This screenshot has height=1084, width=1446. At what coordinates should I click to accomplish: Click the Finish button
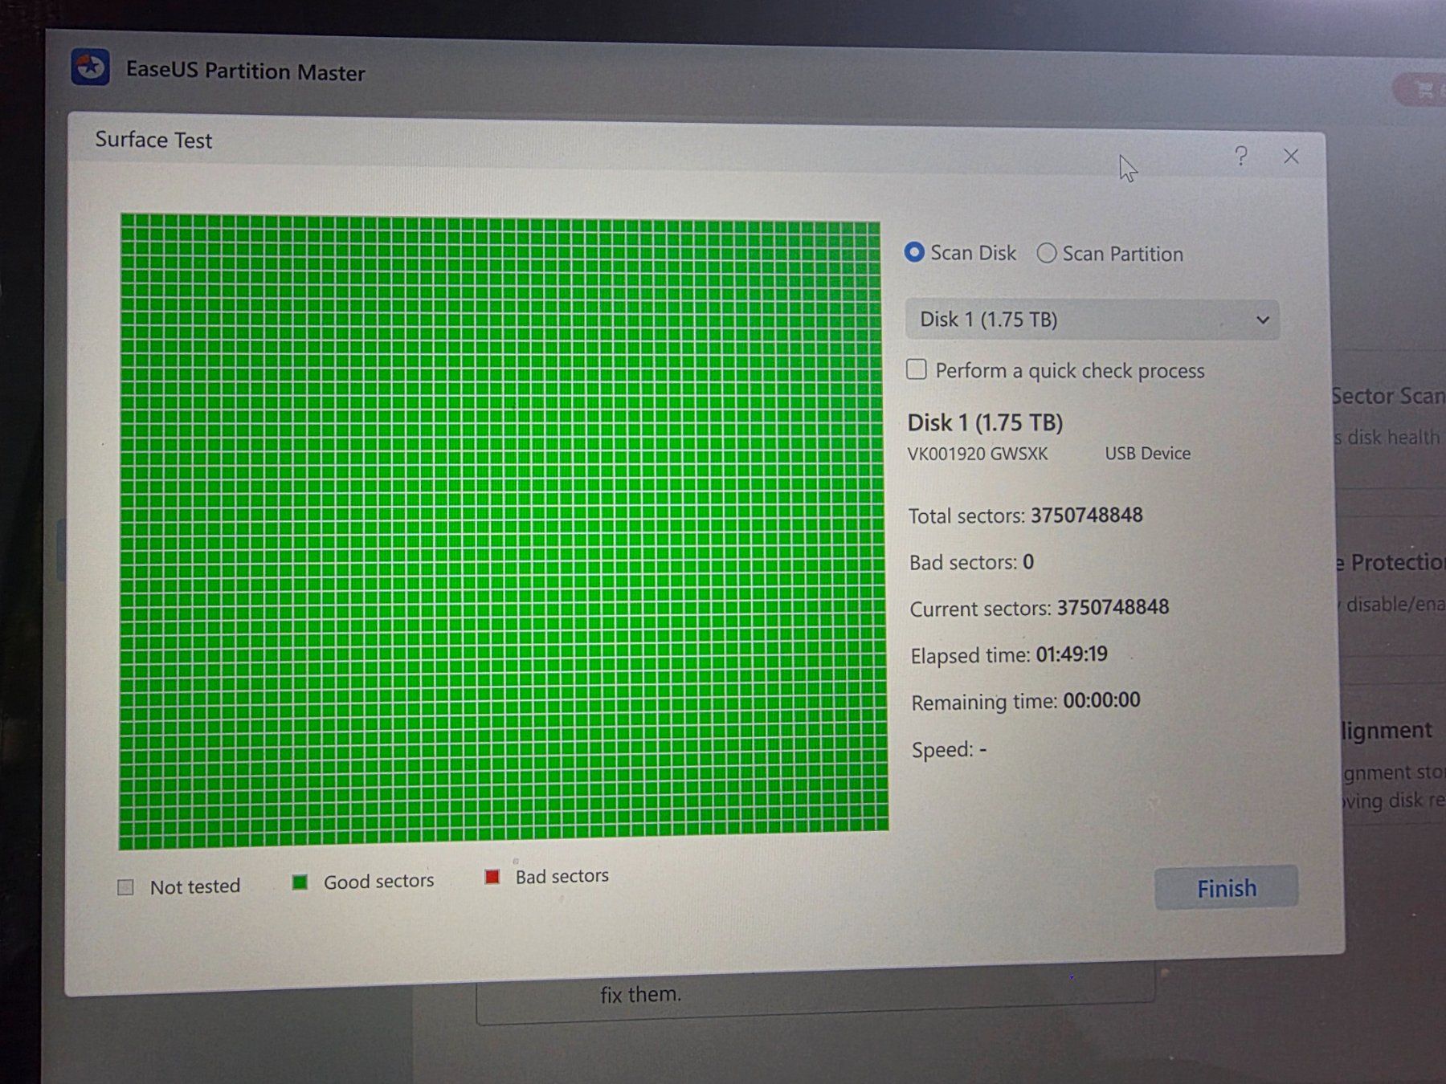click(x=1227, y=888)
